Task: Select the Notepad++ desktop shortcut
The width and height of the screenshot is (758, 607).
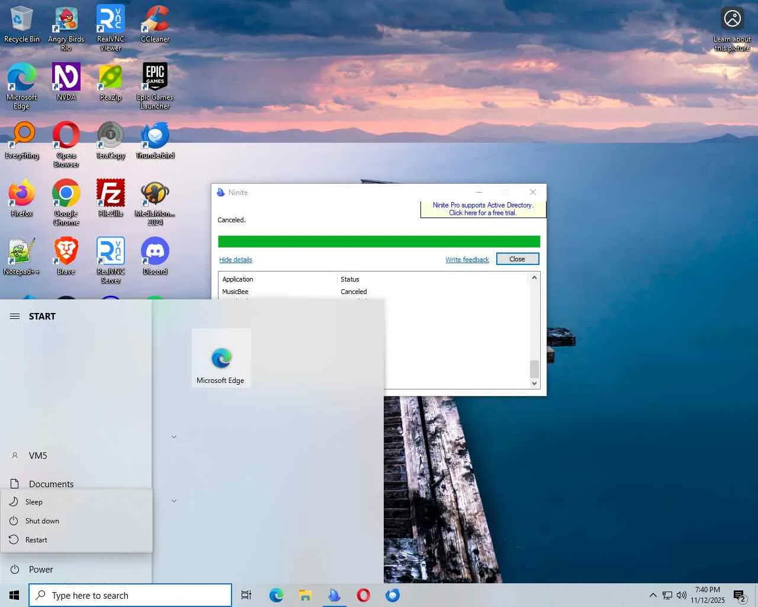Action: [x=22, y=257]
